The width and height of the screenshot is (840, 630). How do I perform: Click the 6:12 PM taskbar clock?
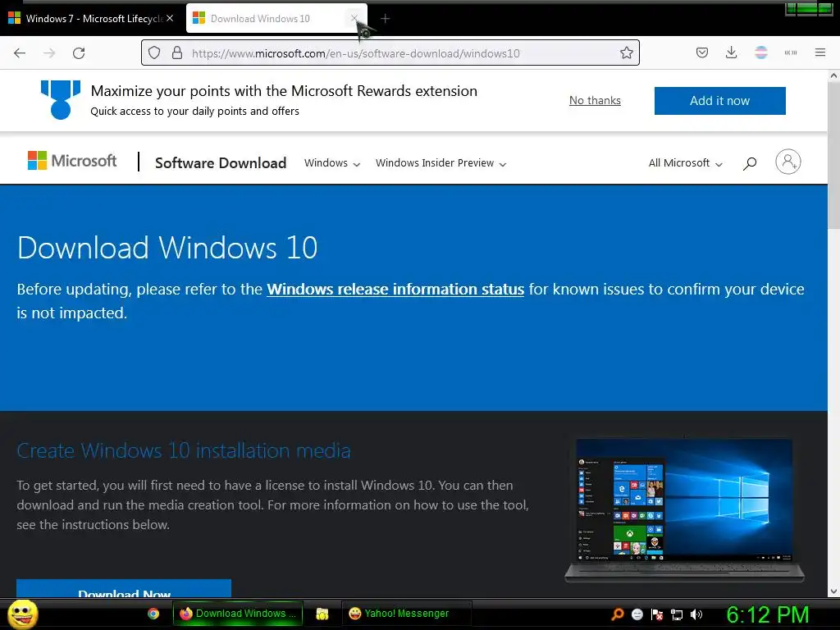pyautogui.click(x=767, y=614)
